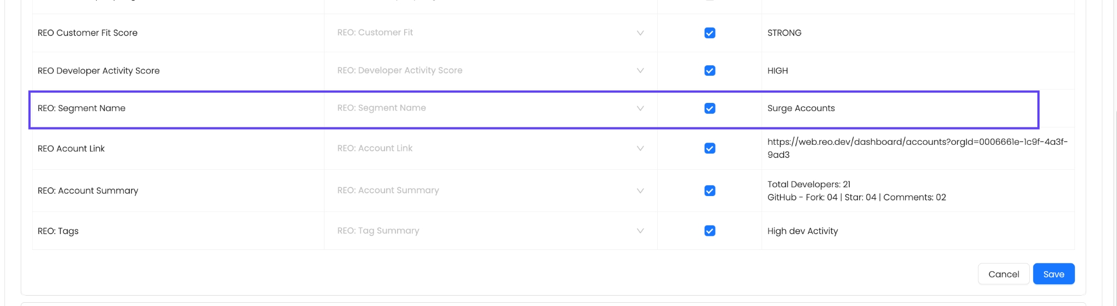Disable the REO: Tags checkbox

point(710,231)
